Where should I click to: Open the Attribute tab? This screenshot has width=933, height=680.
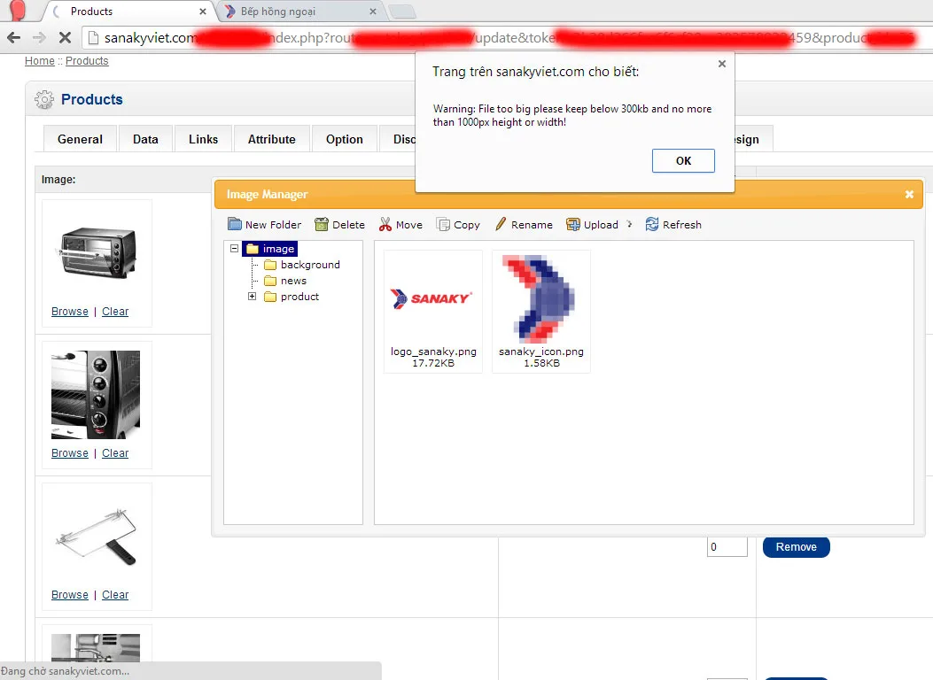[271, 139]
